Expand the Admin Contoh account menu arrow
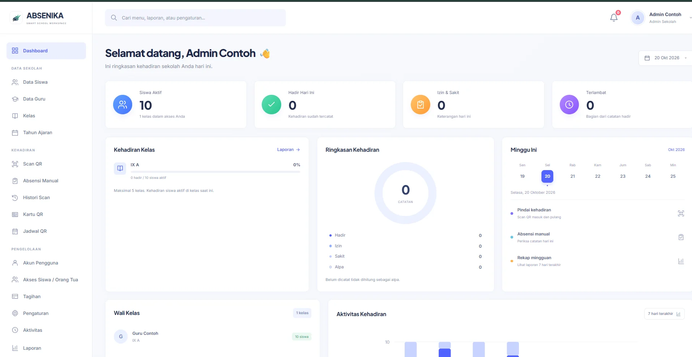Screen dimensions: 692x357 coord(690,18)
